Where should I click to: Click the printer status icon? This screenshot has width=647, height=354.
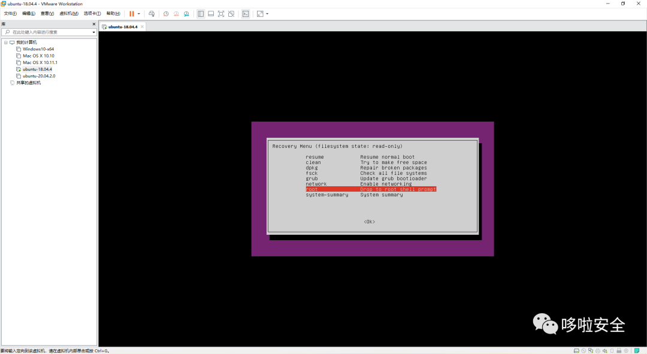(x=598, y=350)
